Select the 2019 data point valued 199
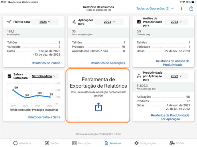The height and width of the screenshot is (147, 197). pyautogui.click(x=13, y=90)
